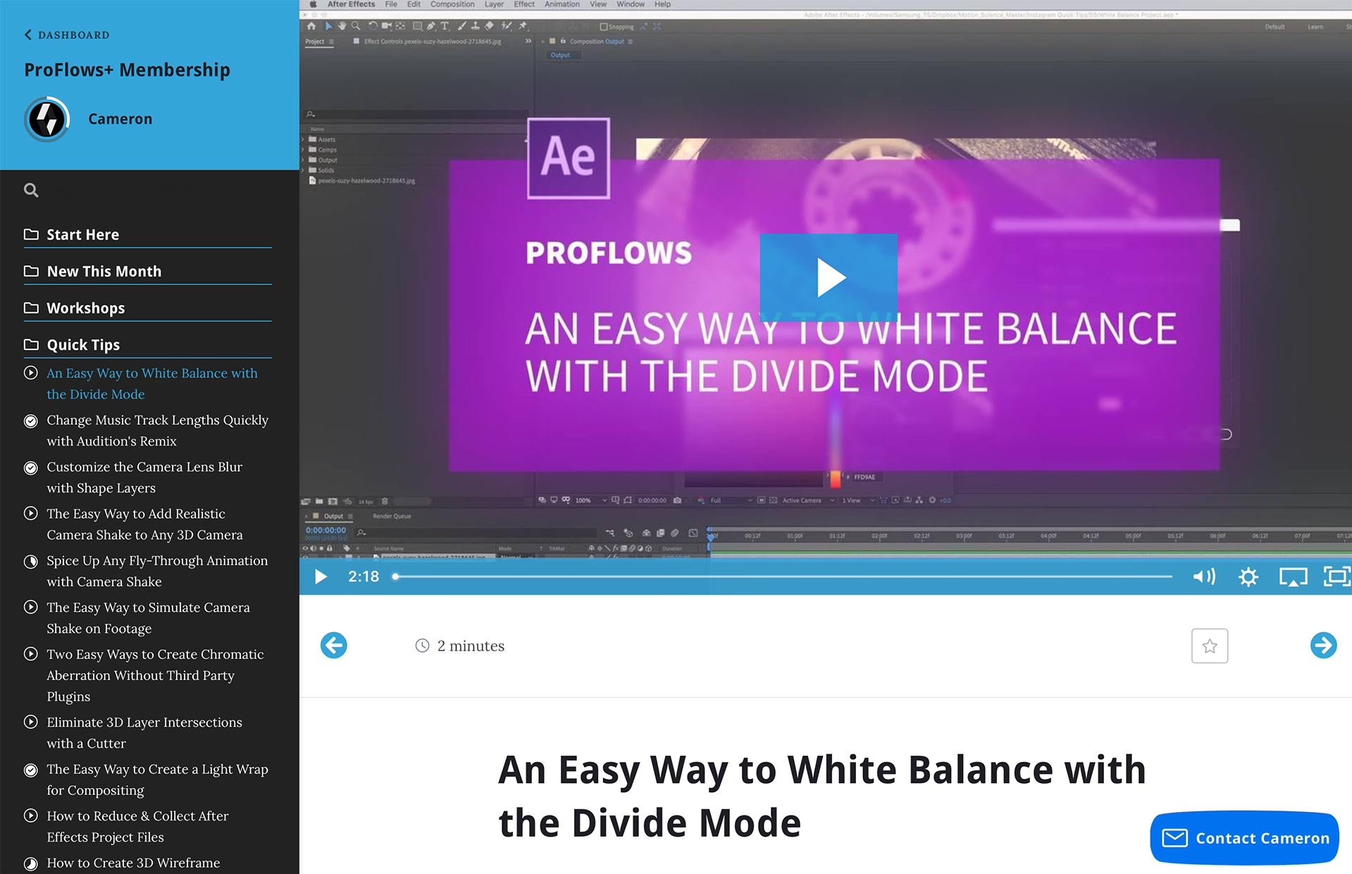Expand the Start Here section

point(147,235)
